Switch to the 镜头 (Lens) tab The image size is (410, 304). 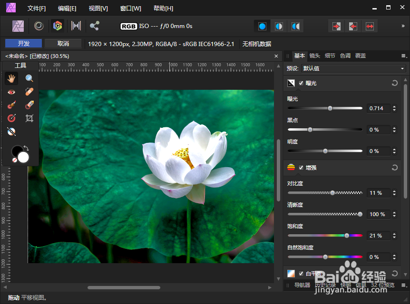[314, 56]
